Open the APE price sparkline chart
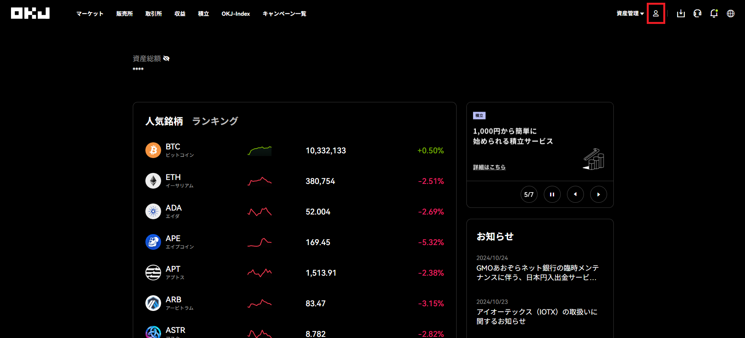Image resolution: width=745 pixels, height=338 pixels. tap(259, 242)
